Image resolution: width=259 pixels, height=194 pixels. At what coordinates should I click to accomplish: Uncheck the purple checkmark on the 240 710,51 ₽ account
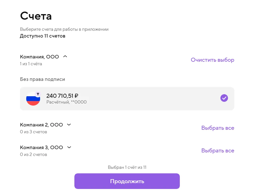click(x=224, y=98)
